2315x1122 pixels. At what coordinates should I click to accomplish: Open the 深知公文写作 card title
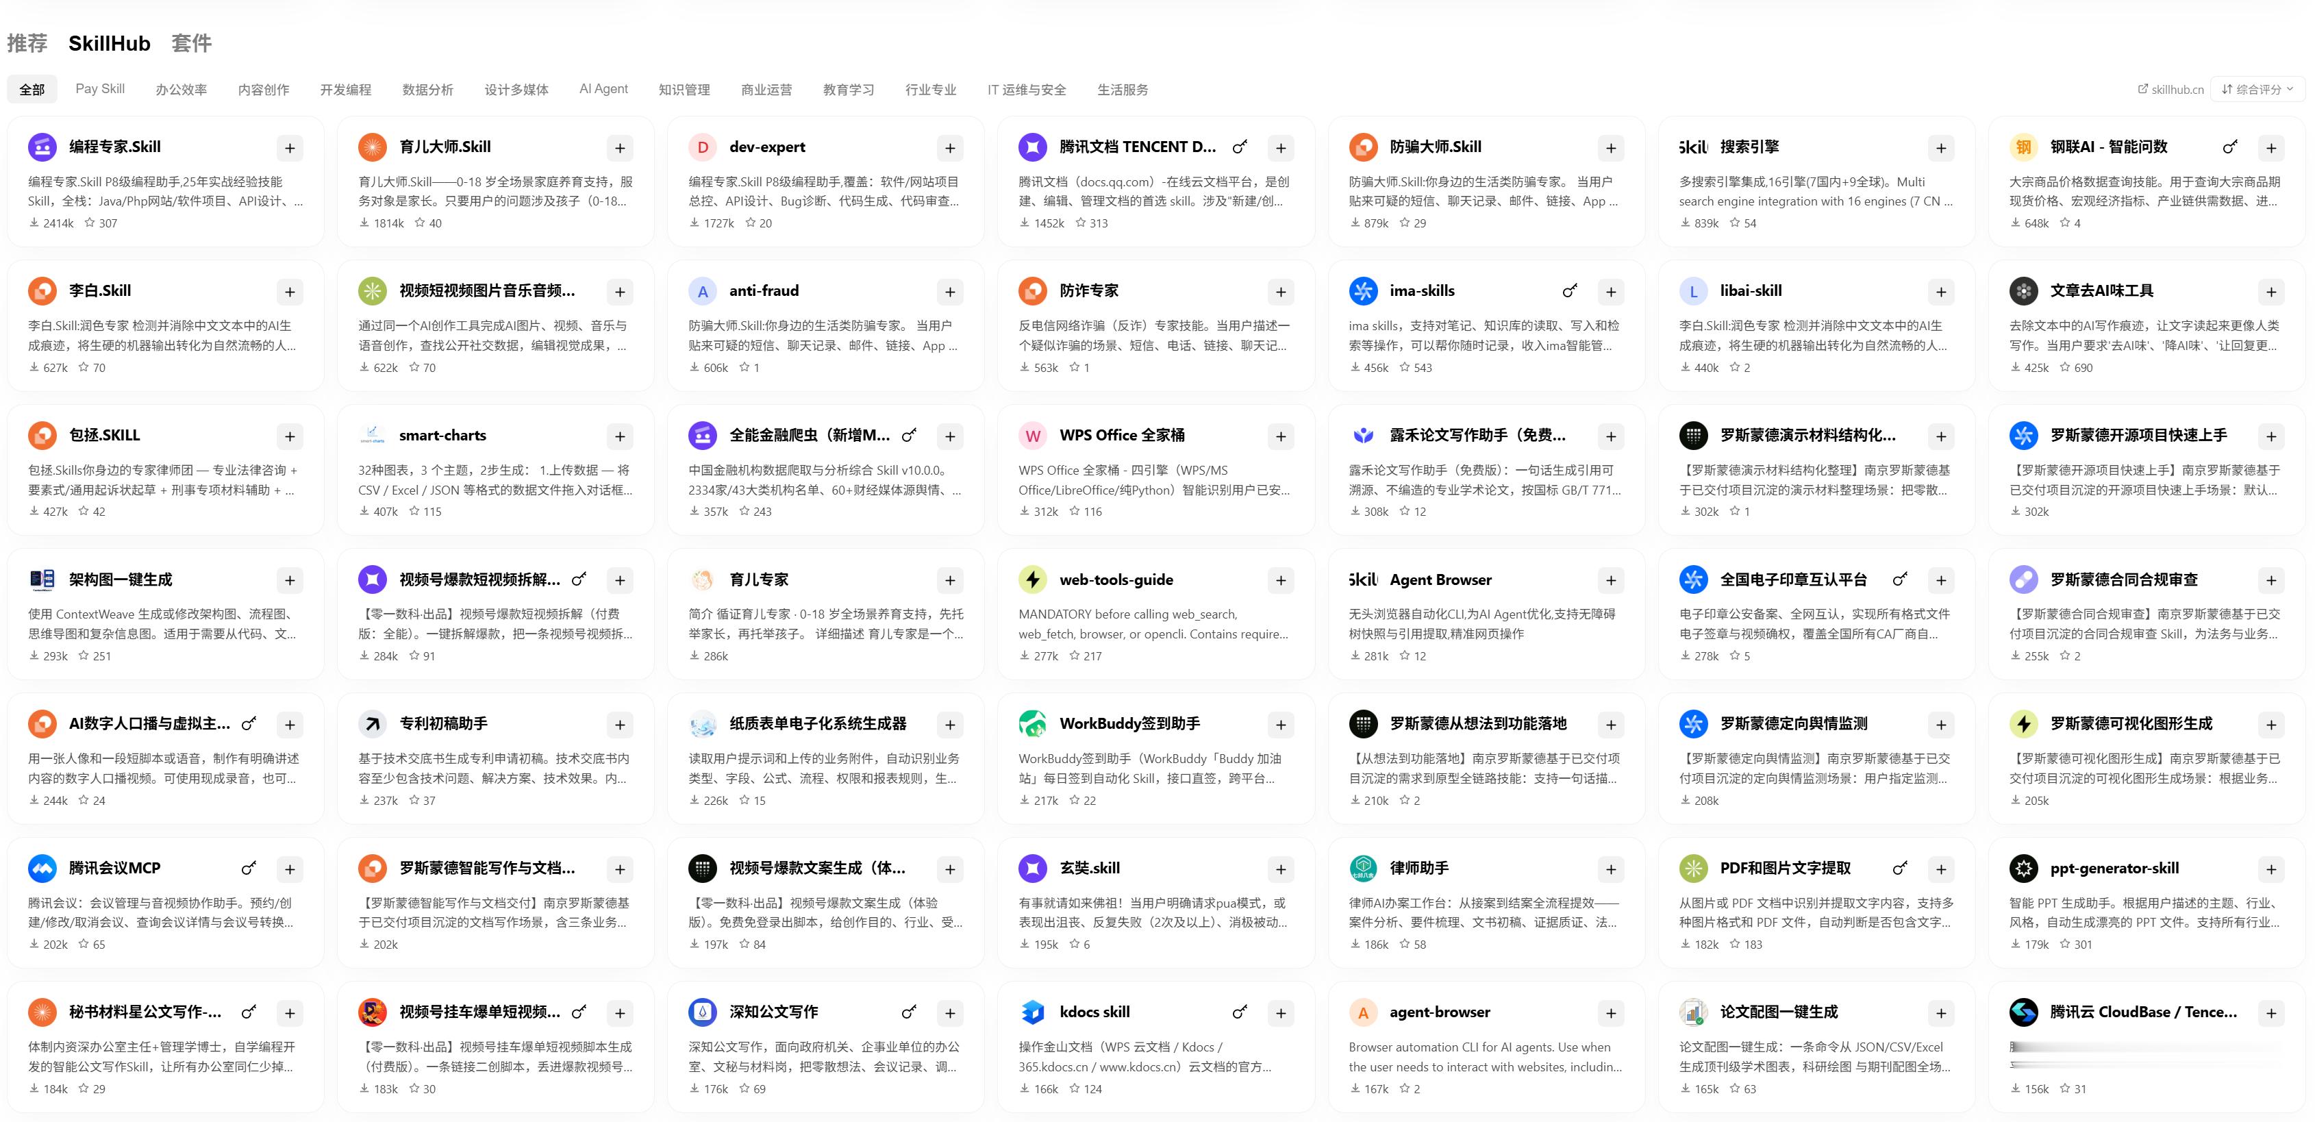(774, 1012)
